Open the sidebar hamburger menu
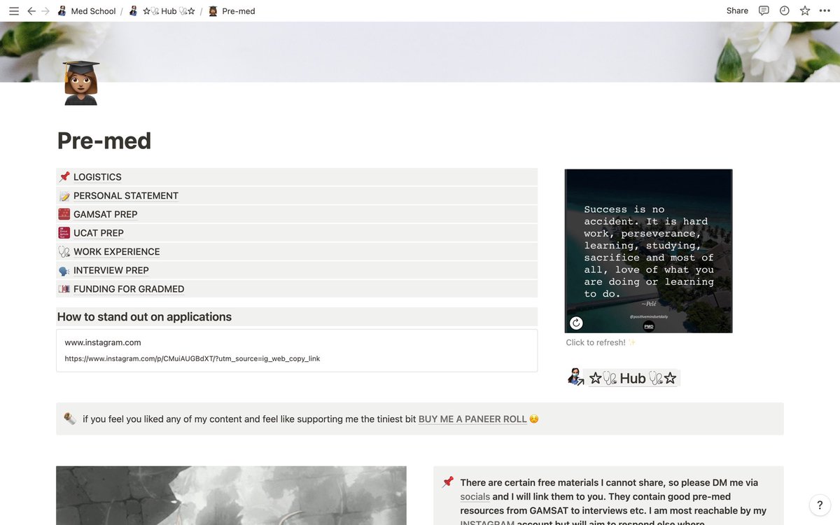The height and width of the screenshot is (525, 840). pyautogui.click(x=14, y=11)
